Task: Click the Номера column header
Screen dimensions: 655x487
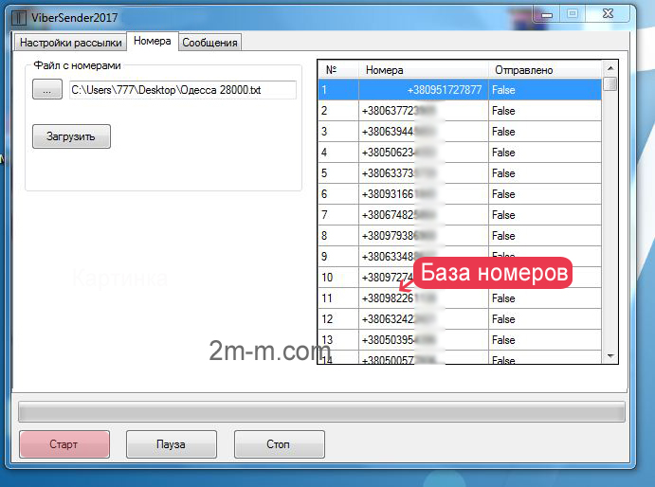Action: pyautogui.click(x=424, y=70)
